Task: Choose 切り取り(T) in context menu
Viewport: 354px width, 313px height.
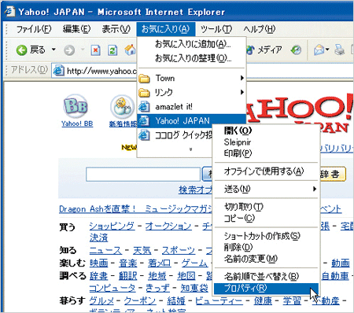Action: click(x=266, y=207)
